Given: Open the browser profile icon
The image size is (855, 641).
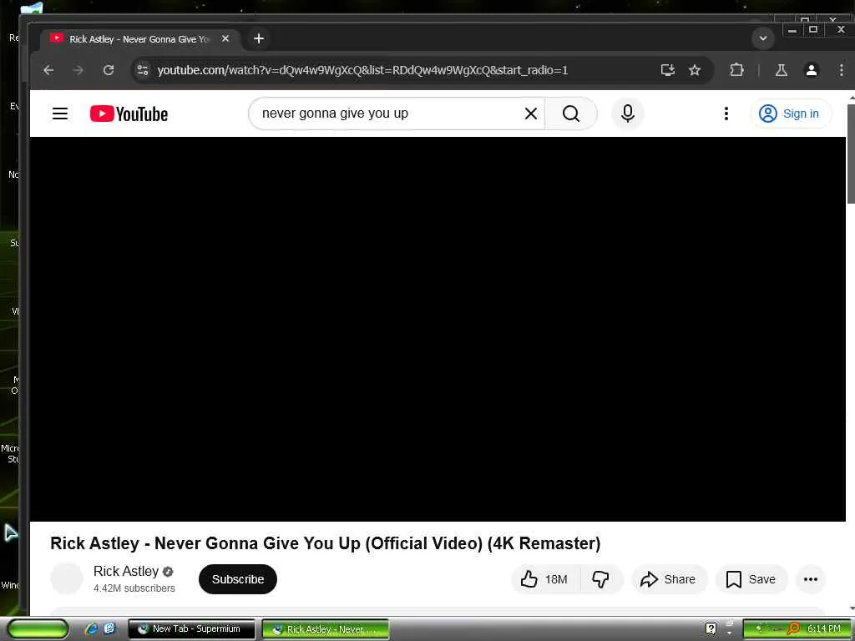Looking at the screenshot, I should (812, 70).
